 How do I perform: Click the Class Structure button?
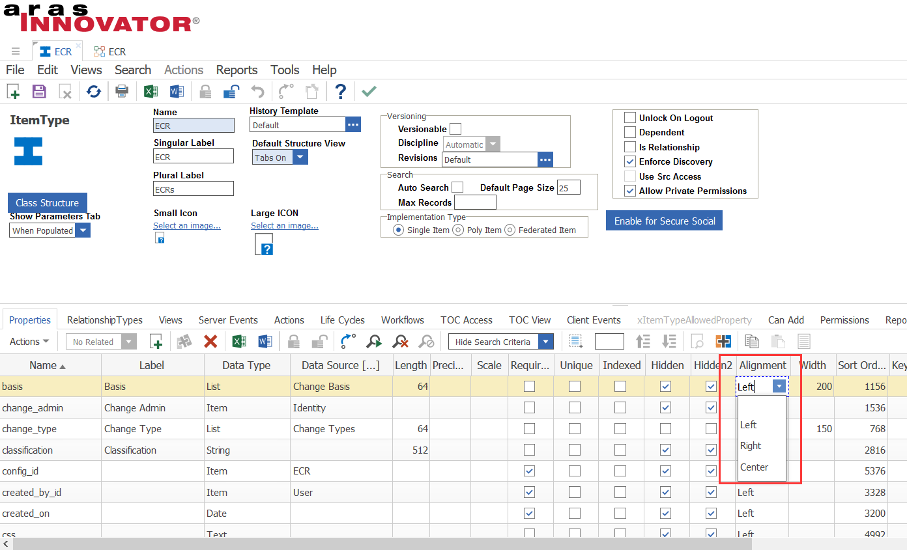pyautogui.click(x=48, y=202)
